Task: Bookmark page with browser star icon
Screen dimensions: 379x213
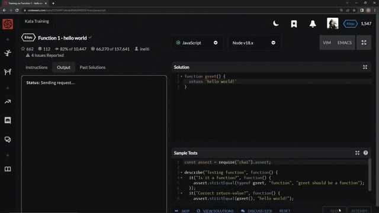Action: [x=354, y=11]
